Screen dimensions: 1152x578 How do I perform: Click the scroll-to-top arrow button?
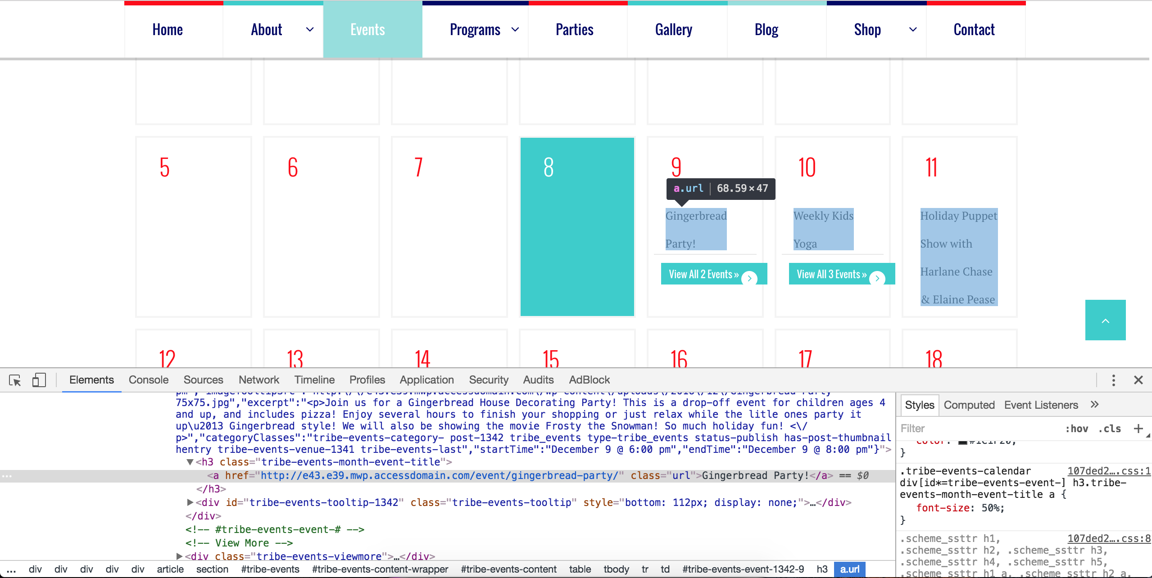tap(1105, 320)
